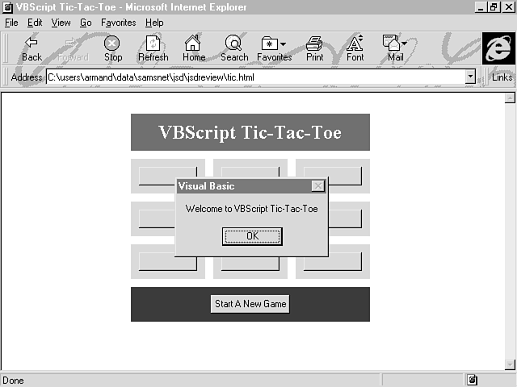Screen dimensions: 517x387
Task: Print the page with the Print icon
Action: tap(314, 44)
